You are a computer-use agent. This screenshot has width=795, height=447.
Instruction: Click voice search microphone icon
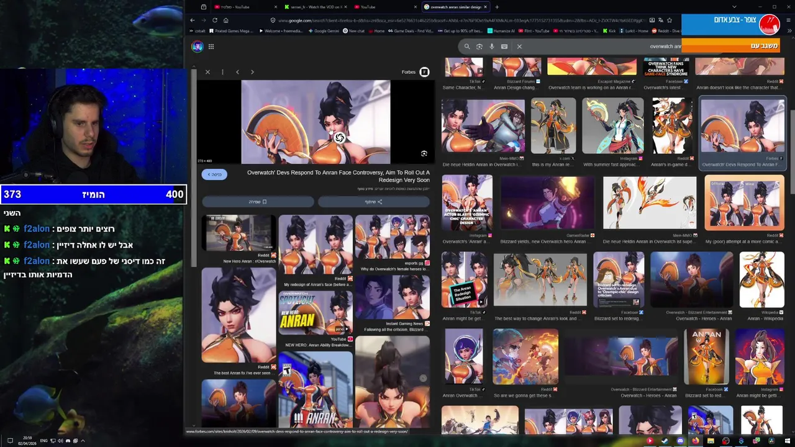(x=492, y=47)
